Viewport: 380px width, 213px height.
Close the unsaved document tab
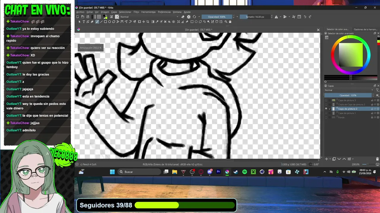point(318,30)
